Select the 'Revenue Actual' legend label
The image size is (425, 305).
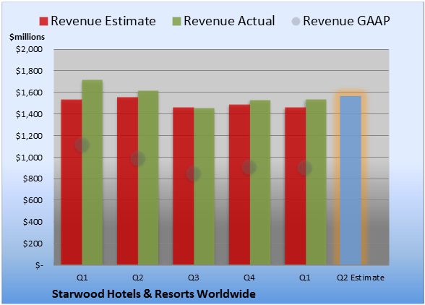(229, 21)
